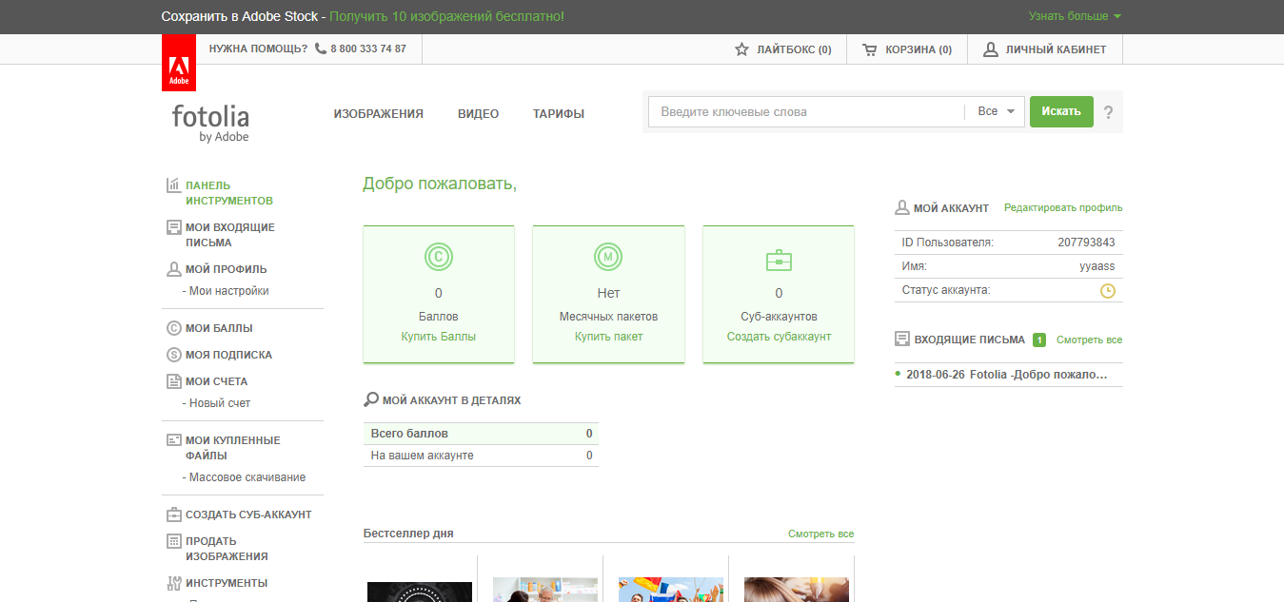Screen dimensions: 1284x602
Task: Open the 'Изображения' navigation menu
Action: tap(378, 114)
